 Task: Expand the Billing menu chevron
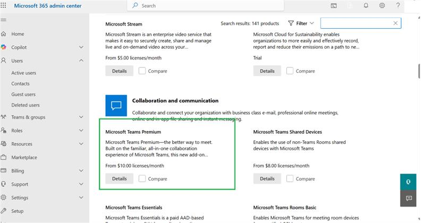point(81,171)
